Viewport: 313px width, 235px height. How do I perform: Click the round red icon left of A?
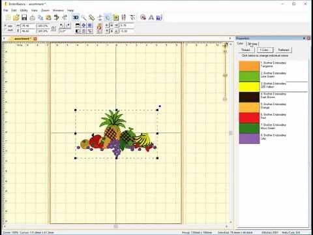(143, 18)
